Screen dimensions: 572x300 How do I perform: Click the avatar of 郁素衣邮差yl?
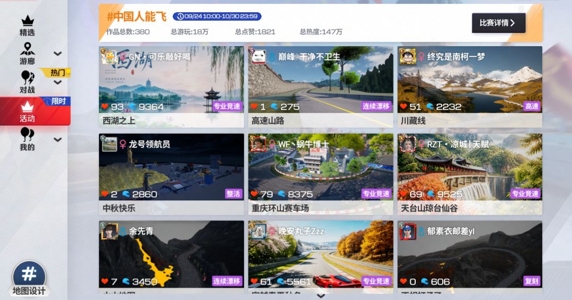point(407,232)
